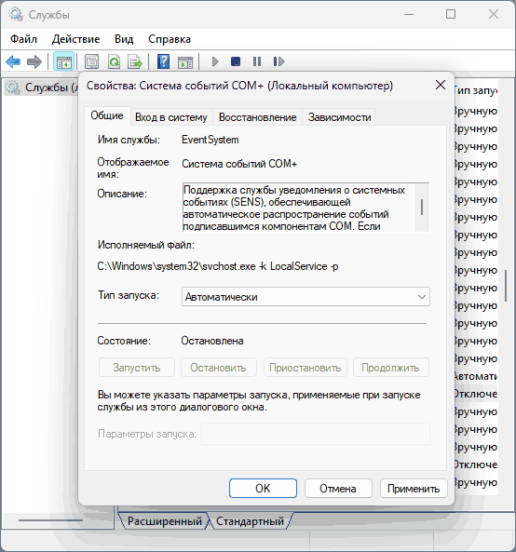Switch to the Восстановление tab
This screenshot has height=552, width=516.
coord(257,117)
